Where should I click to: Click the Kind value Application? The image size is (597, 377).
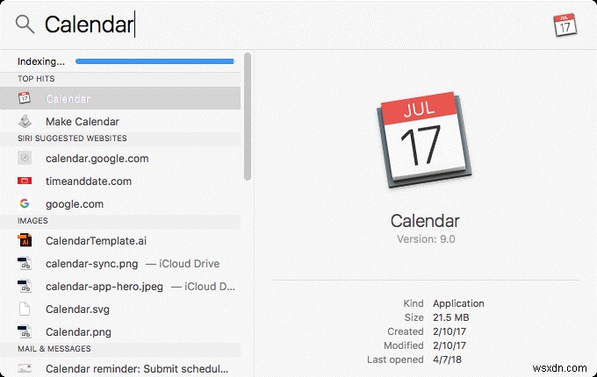click(458, 303)
